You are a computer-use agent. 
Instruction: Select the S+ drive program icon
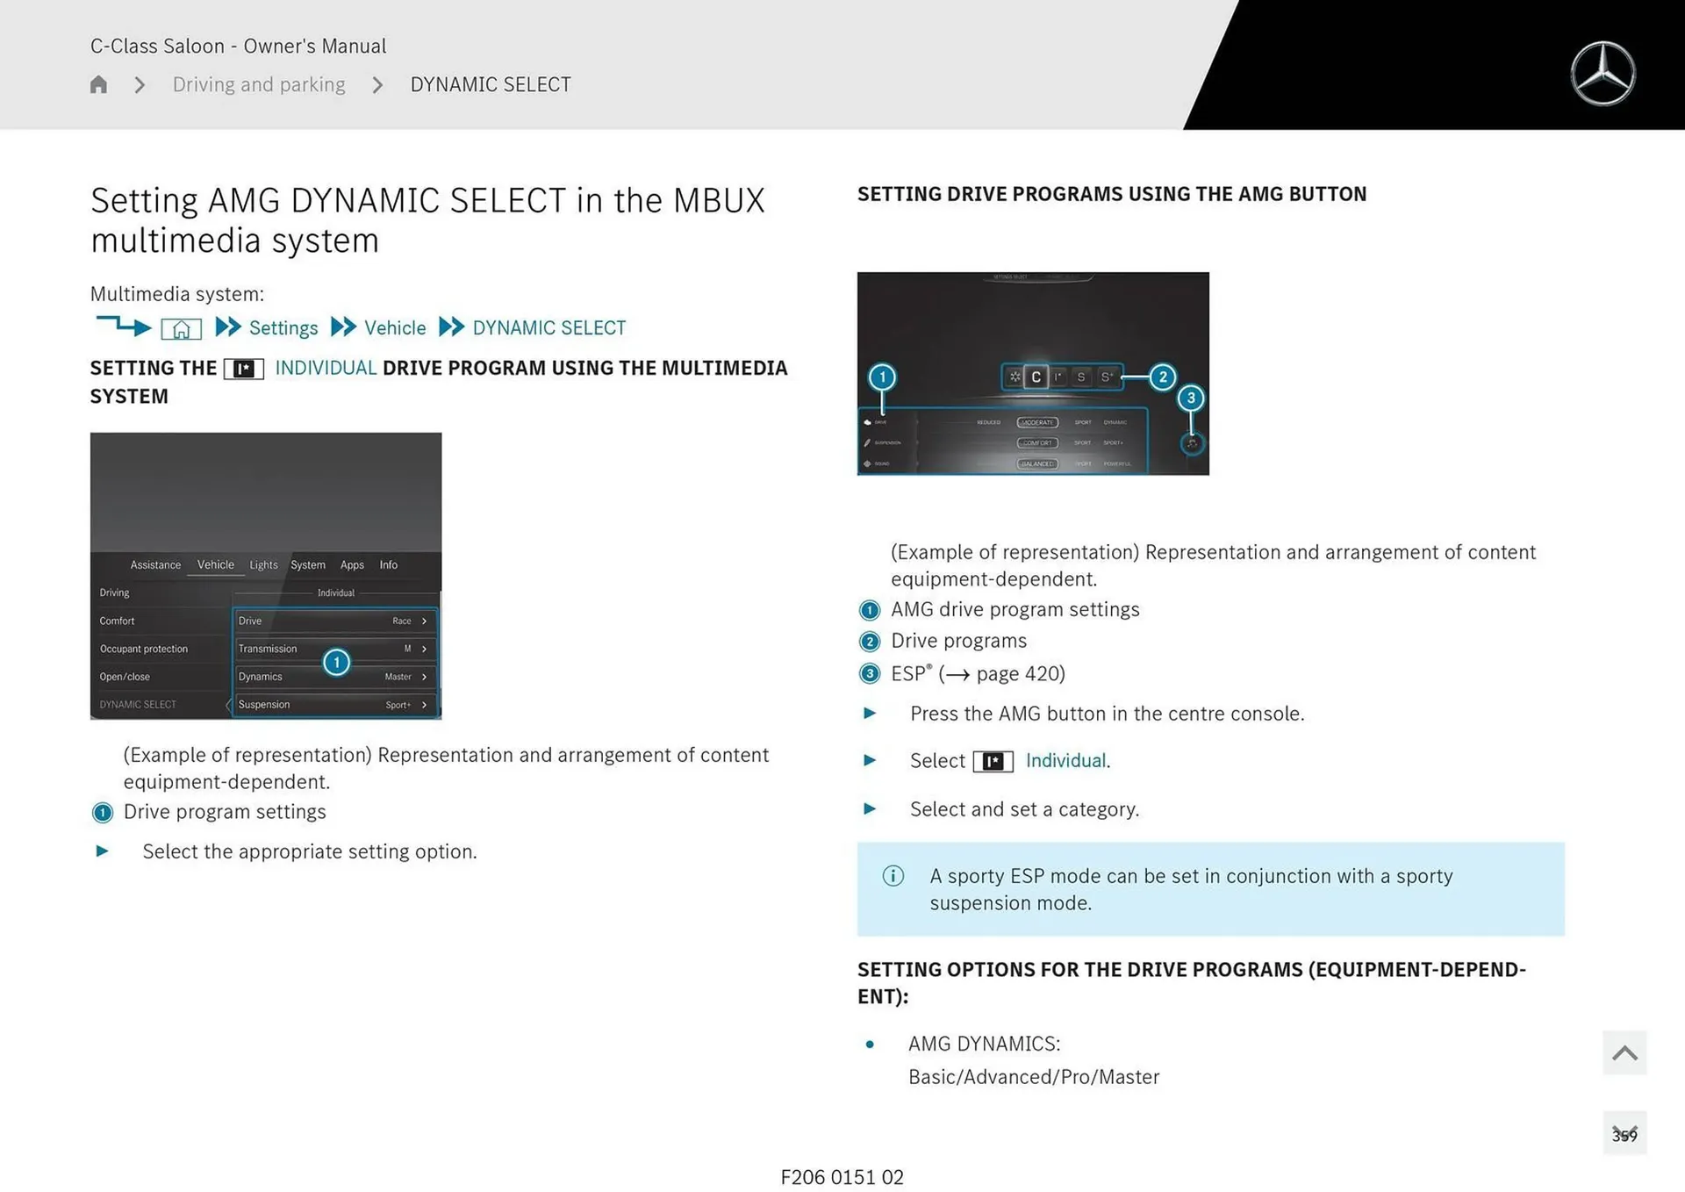(1106, 378)
